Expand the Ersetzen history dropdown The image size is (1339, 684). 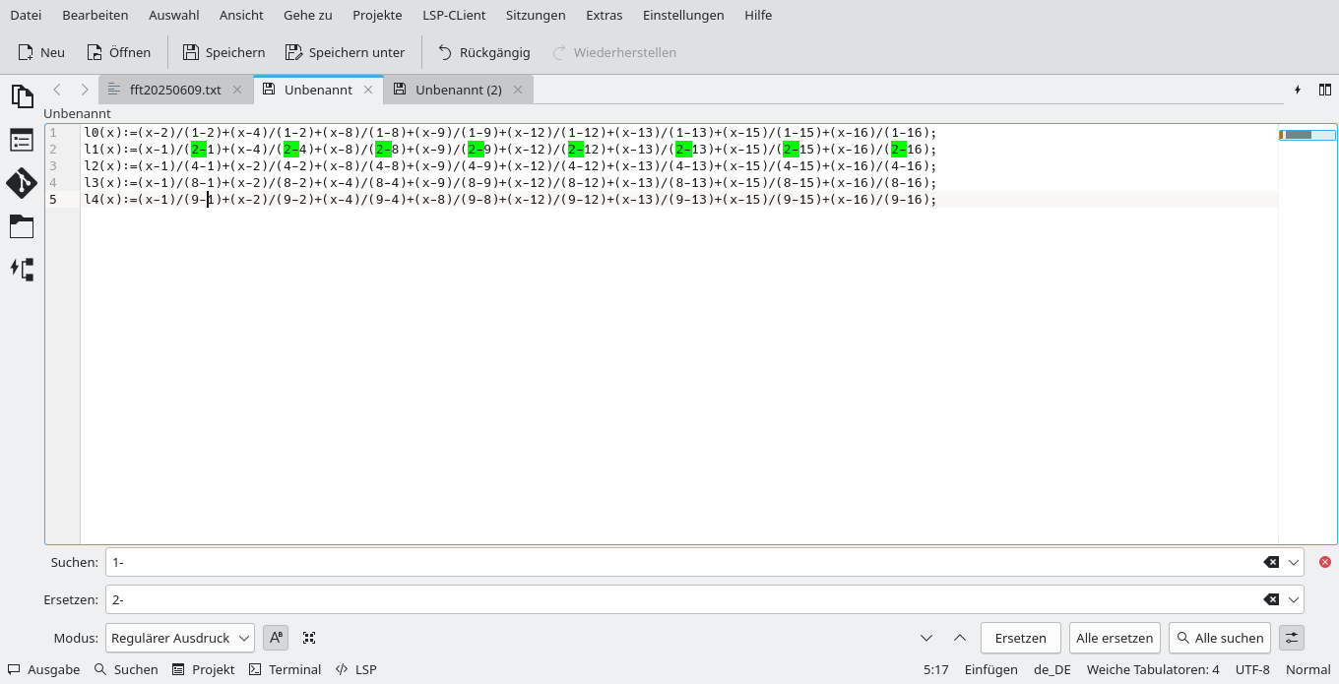1294,599
